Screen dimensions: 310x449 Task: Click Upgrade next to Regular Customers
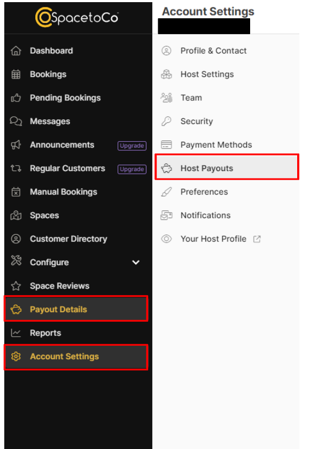(131, 168)
